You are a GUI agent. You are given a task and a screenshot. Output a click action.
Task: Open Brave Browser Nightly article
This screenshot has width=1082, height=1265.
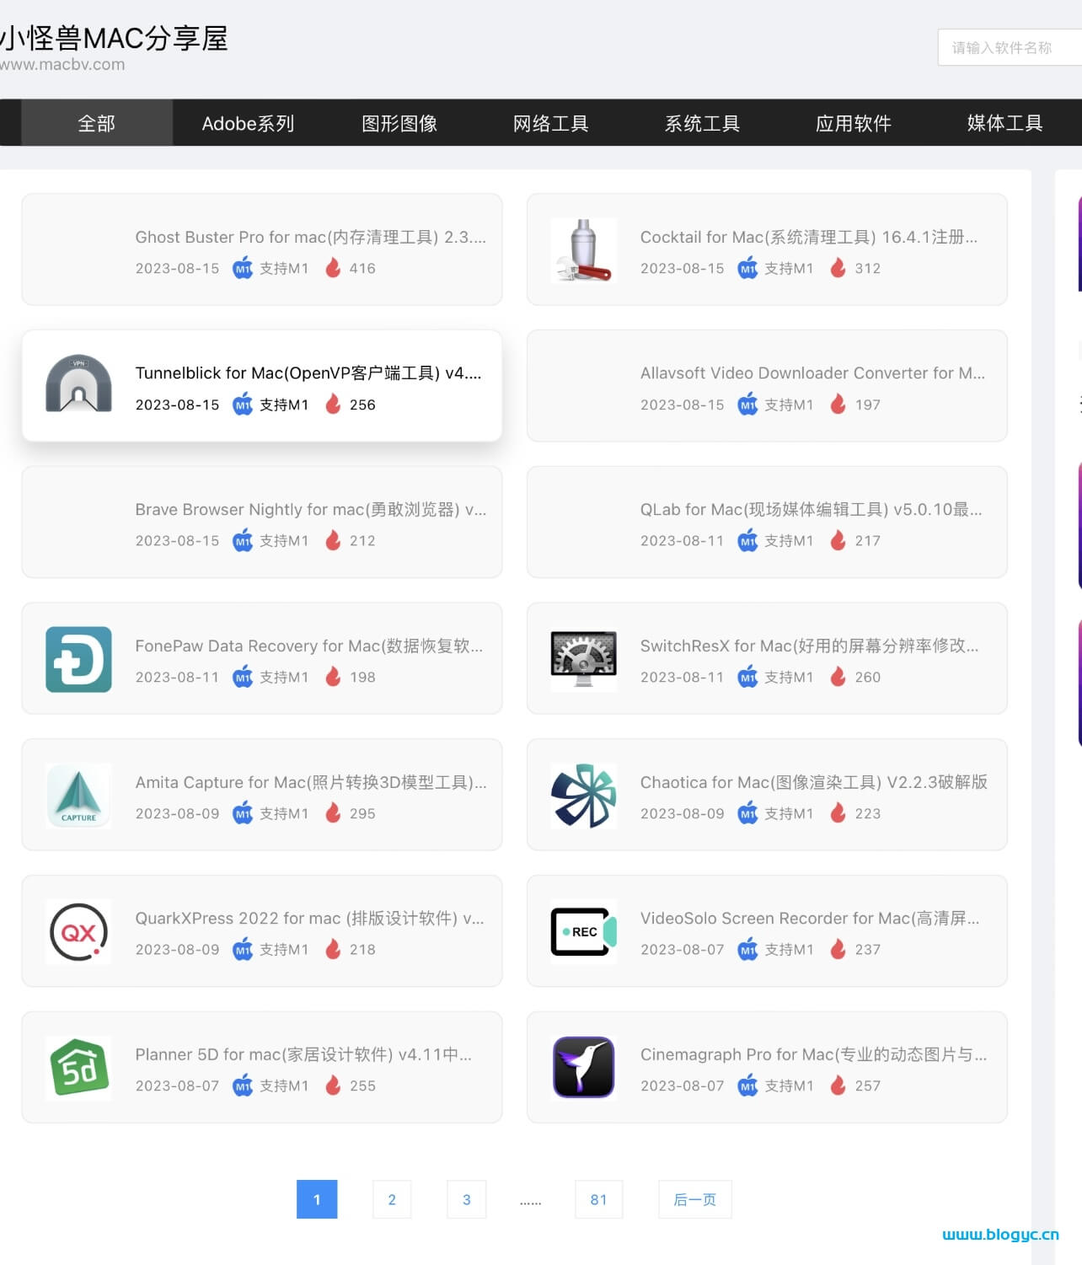pos(311,509)
